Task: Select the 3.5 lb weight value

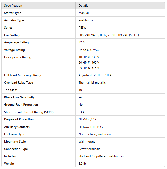Action: [82, 164]
